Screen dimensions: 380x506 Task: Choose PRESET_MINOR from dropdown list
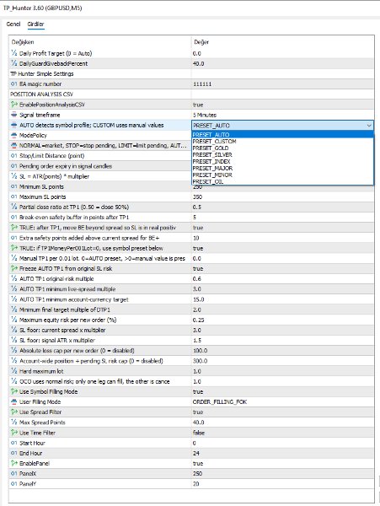pyautogui.click(x=212, y=175)
